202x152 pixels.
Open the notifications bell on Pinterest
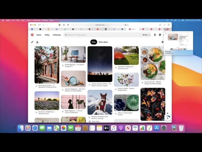[x=155, y=35]
